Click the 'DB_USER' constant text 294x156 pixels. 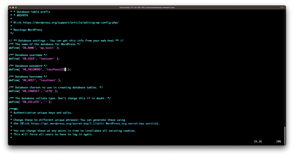coord(29,59)
